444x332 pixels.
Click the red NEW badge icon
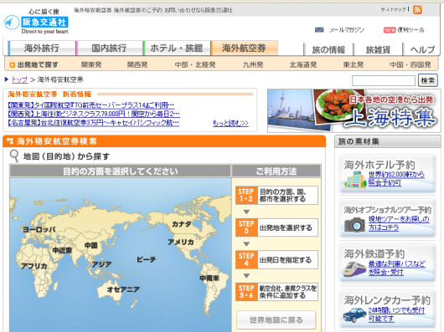point(390,30)
